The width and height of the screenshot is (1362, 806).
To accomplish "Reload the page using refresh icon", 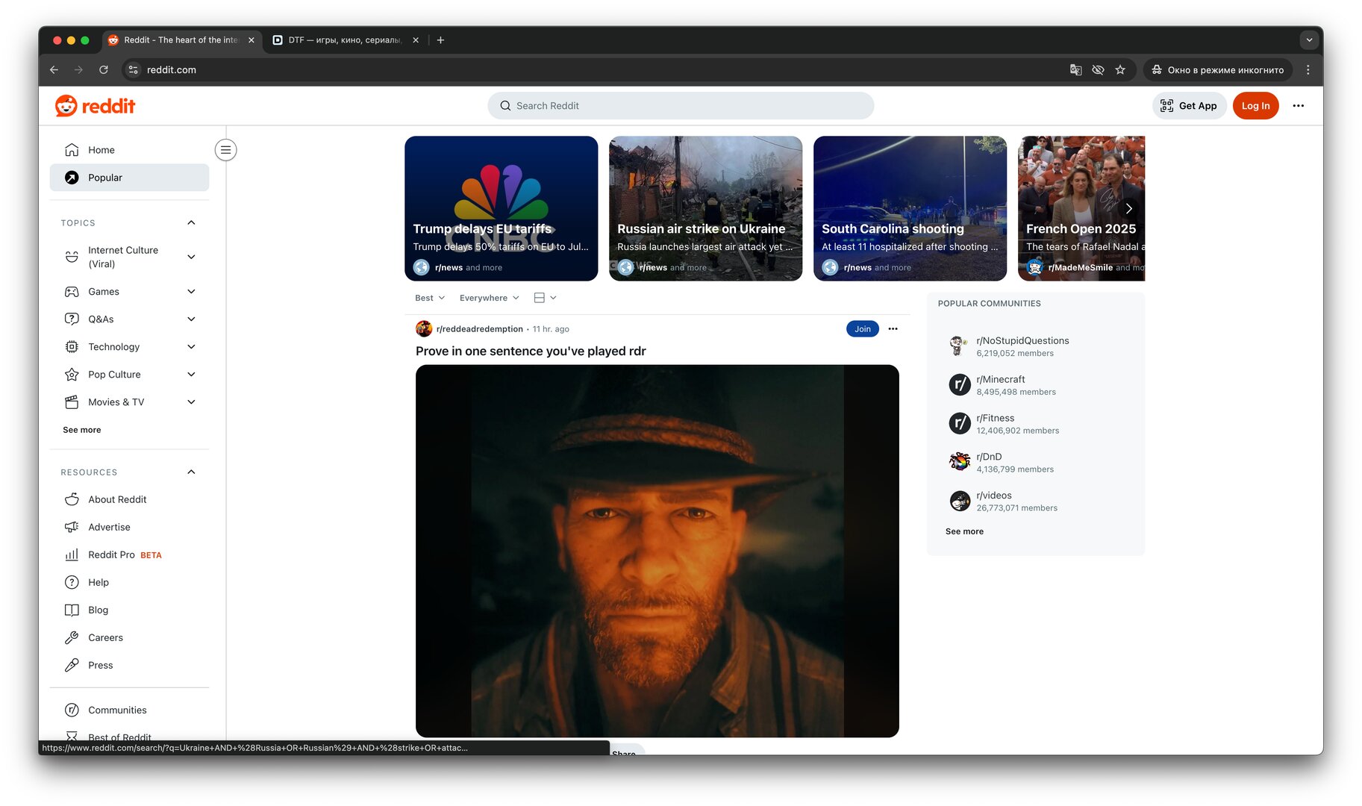I will pos(104,70).
